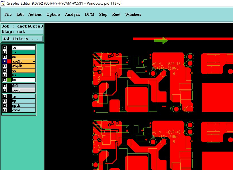Open the File menu
Screen dimensions: 233x170
point(8,14)
